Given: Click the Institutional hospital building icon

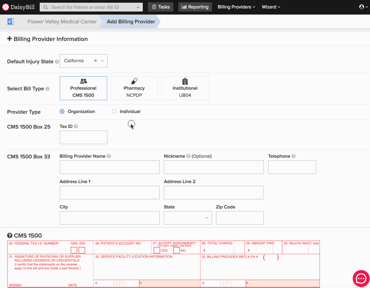Looking at the screenshot, I should tap(185, 81).
